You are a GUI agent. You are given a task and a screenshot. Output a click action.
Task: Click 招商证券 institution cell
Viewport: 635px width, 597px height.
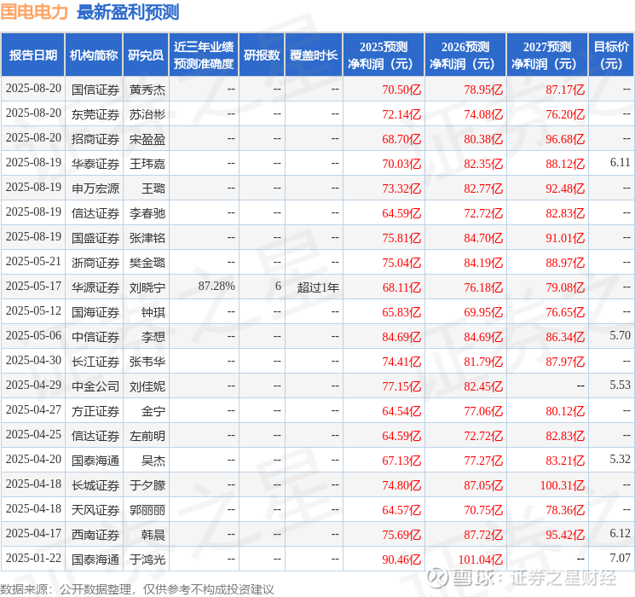[x=95, y=139]
